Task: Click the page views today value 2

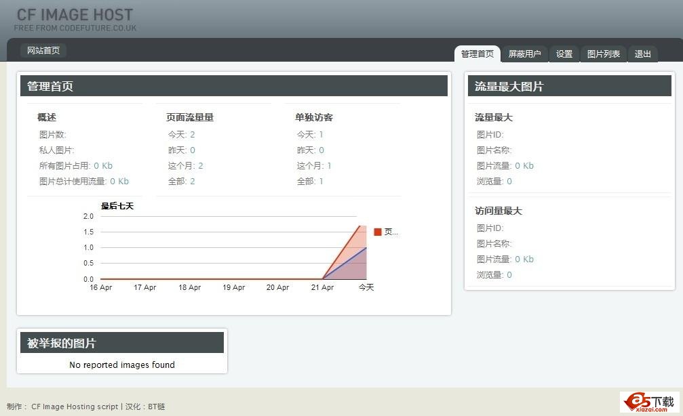Action: (193, 135)
